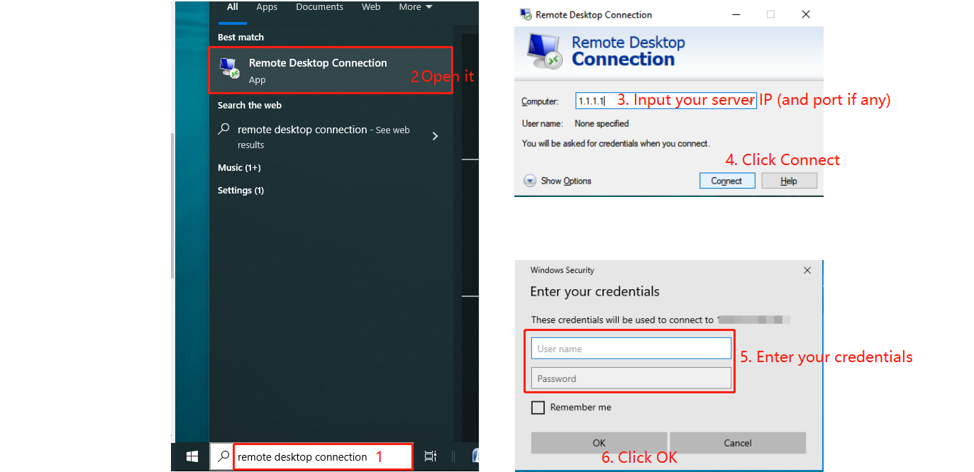The width and height of the screenshot is (974, 472).
Task: Click the Connect button
Action: click(726, 181)
